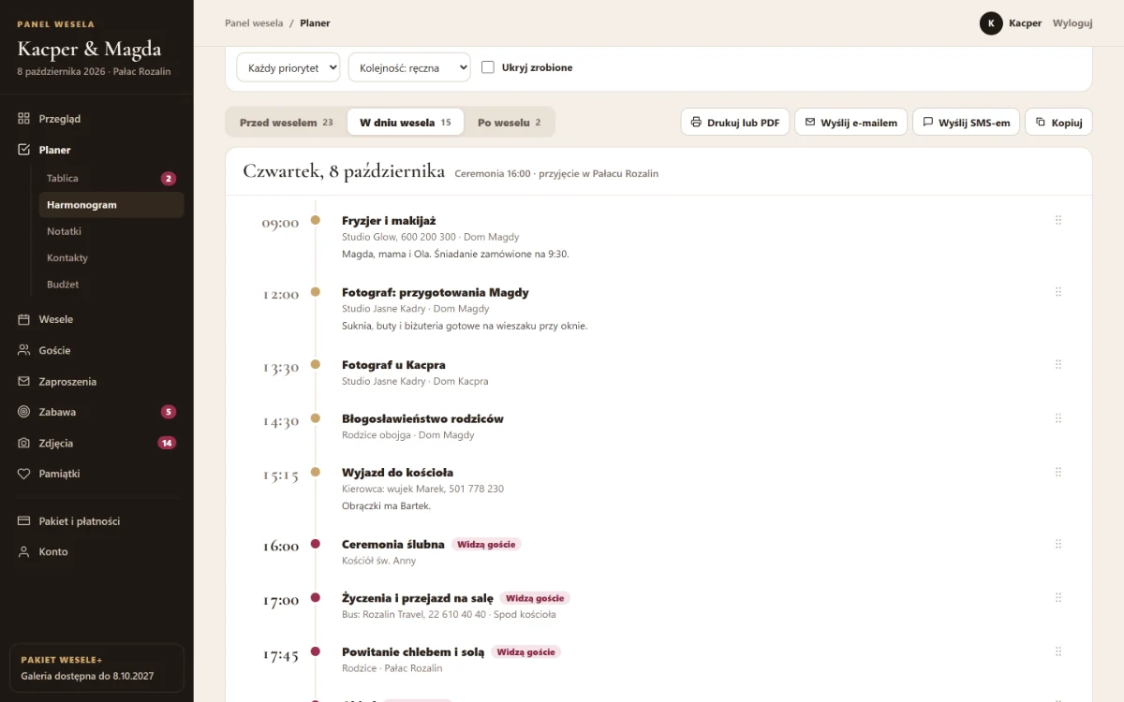Switch to the Przed weselem tab
Screen dimensions: 1124x702
point(287,123)
